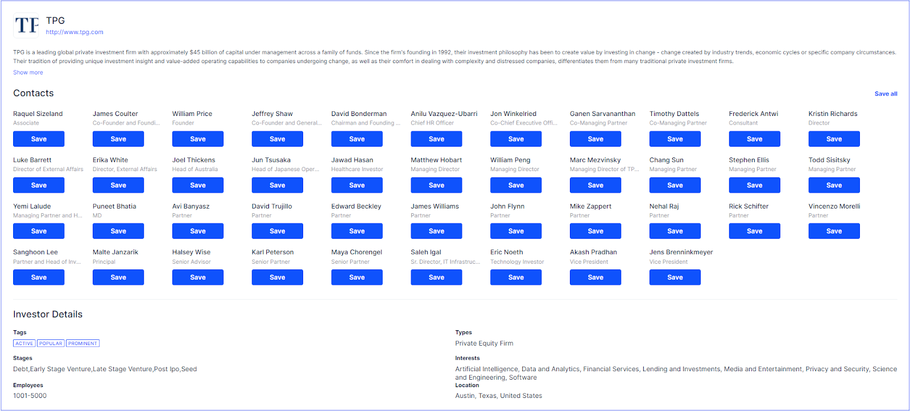Choose the PROMINENT tag
The height and width of the screenshot is (411, 910).
[82, 343]
